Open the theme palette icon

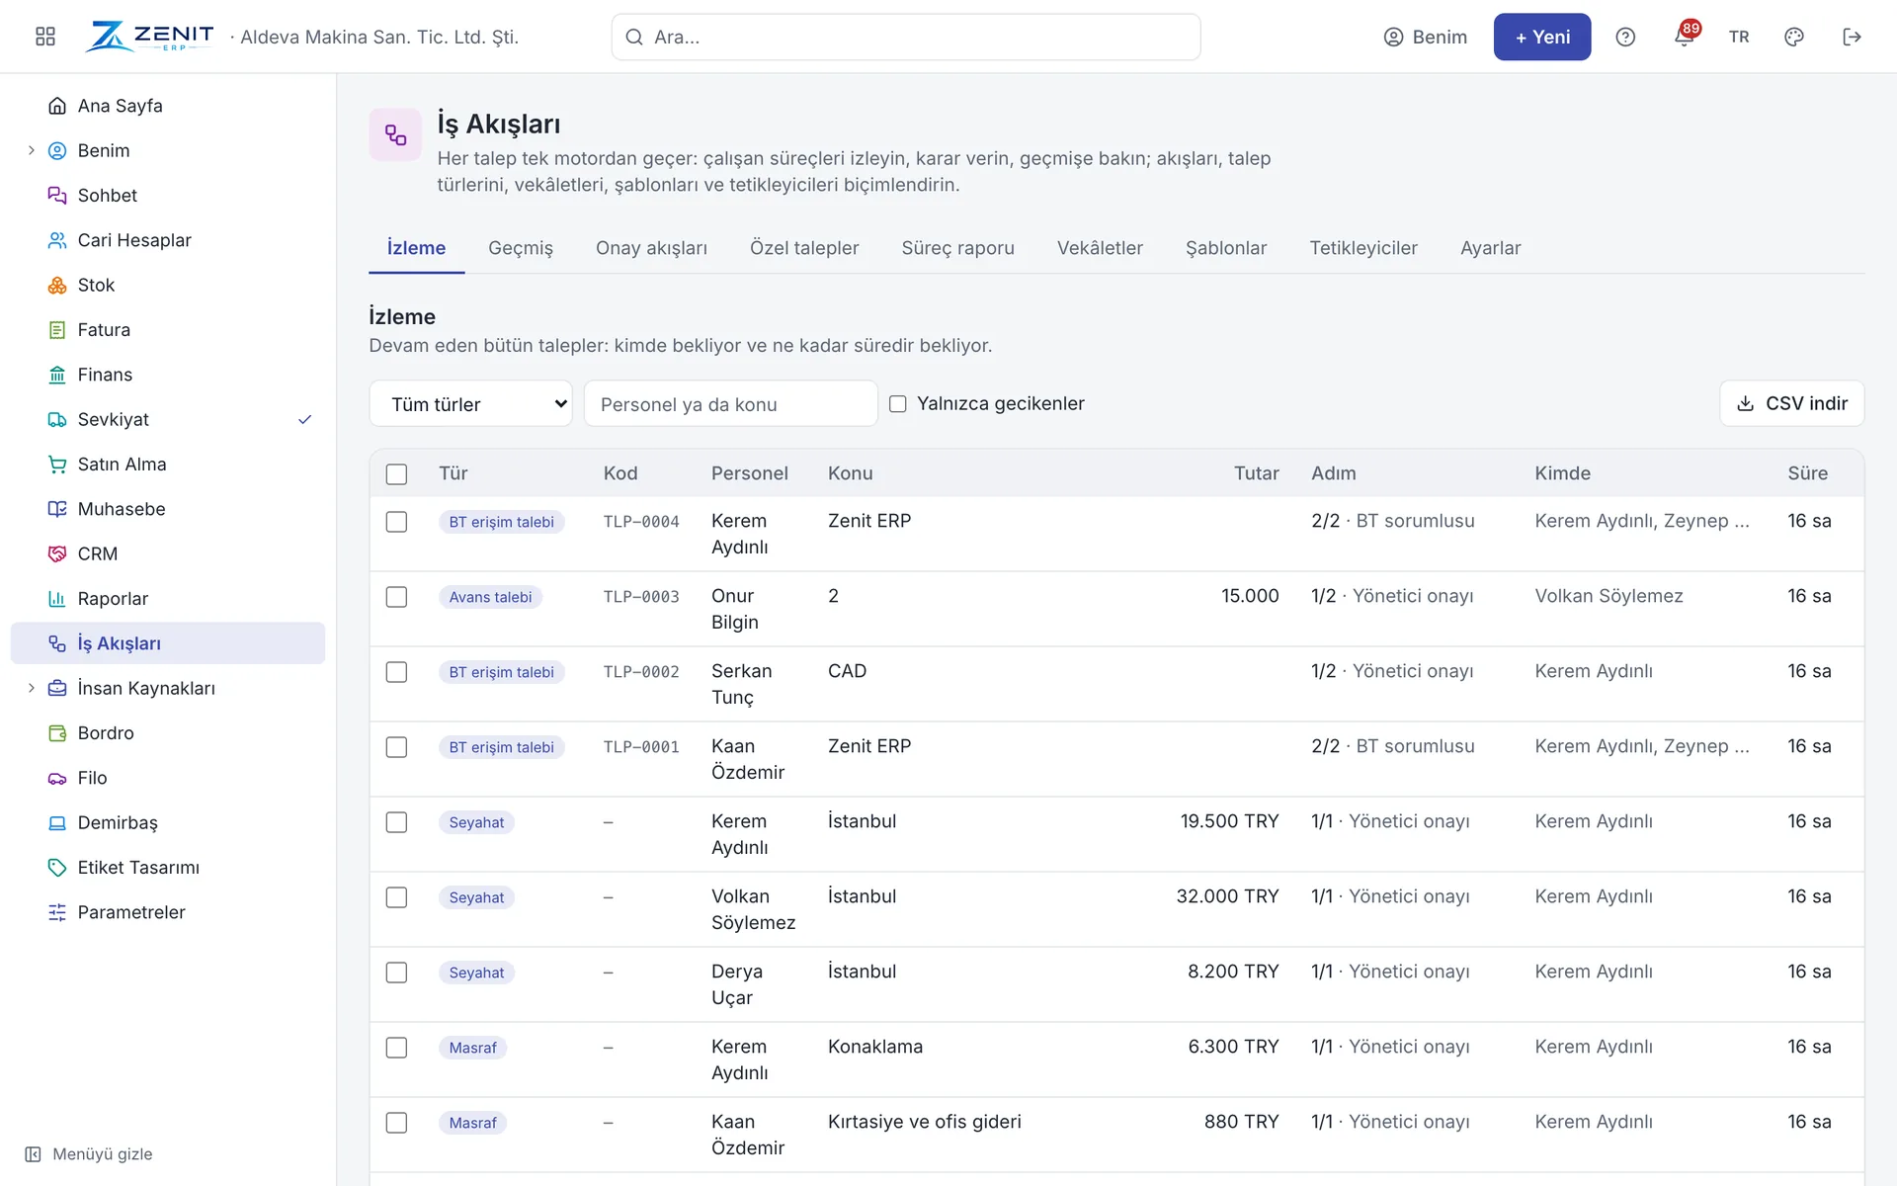coord(1794,37)
